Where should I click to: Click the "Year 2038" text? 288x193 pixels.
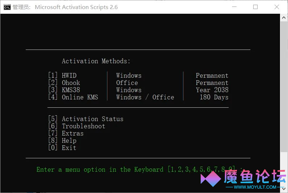click(x=212, y=90)
